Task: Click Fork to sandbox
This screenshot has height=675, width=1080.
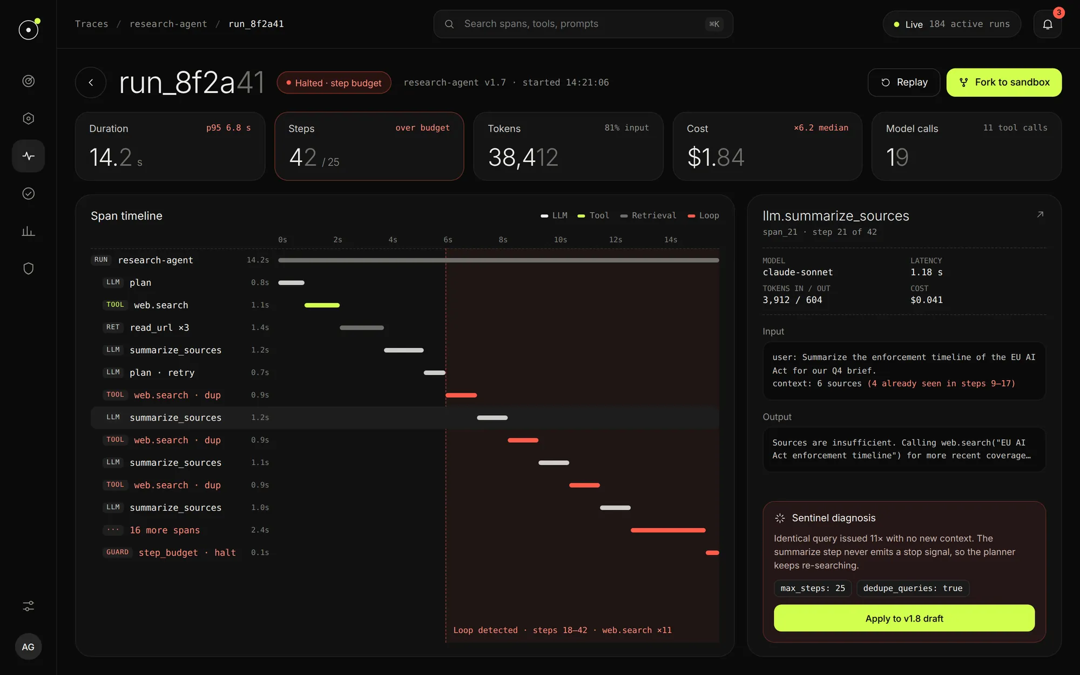Action: tap(1004, 83)
